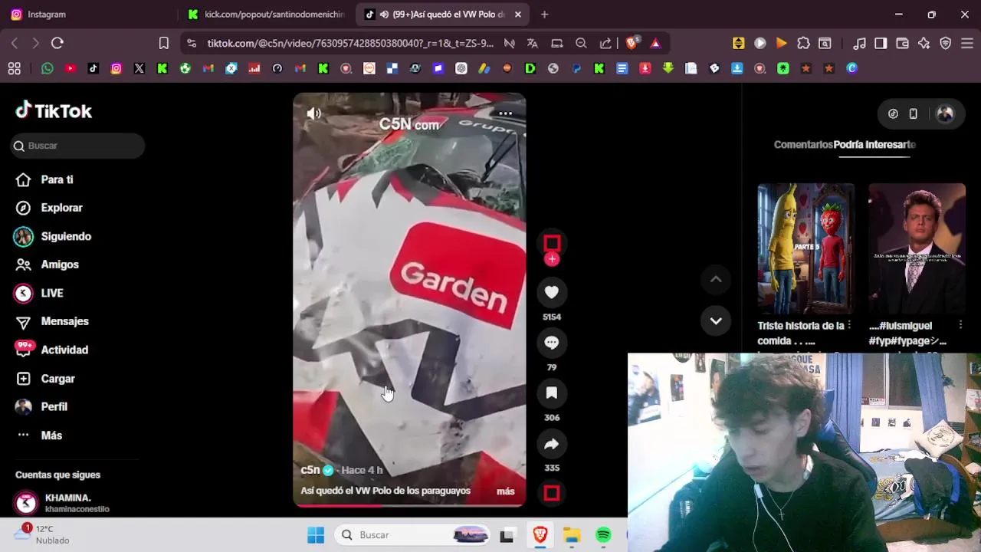
Task: Open the video's sound disc
Action: pos(552,493)
